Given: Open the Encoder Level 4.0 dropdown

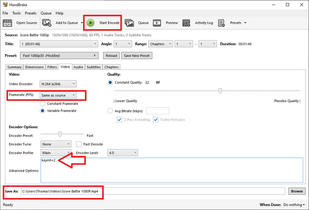Looking at the screenshot, I should 122,153.
